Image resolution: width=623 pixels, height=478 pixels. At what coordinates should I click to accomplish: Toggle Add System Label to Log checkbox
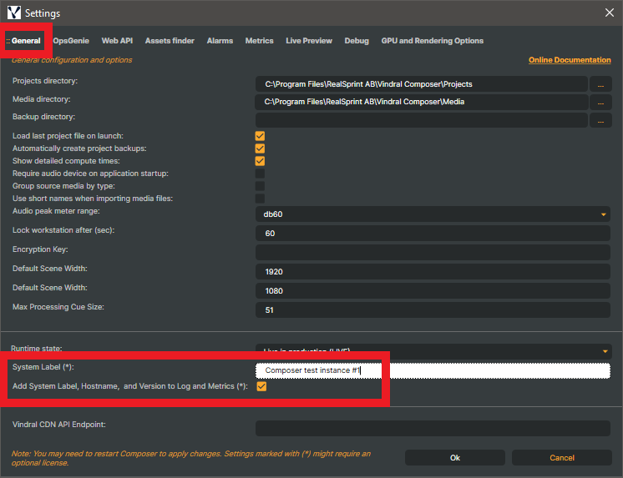(261, 386)
